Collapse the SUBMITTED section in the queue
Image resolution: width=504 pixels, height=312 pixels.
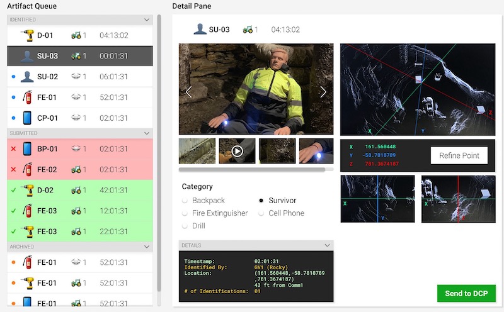pyautogui.click(x=147, y=133)
